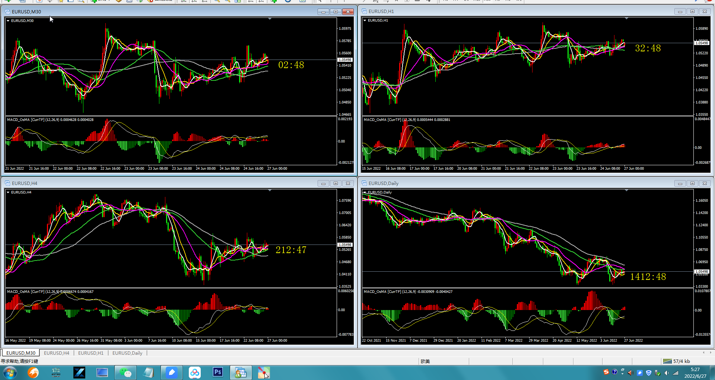The image size is (715, 380).
Task: Switch to the EURUSD,Daily tab
Action: [x=127, y=353]
